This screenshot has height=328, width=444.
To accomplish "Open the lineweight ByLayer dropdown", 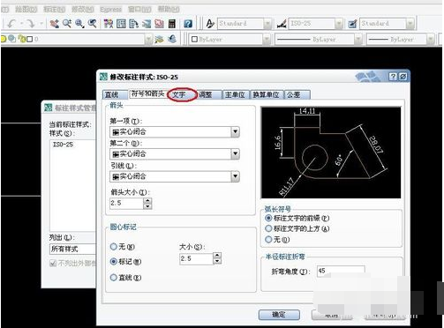I will (430, 39).
